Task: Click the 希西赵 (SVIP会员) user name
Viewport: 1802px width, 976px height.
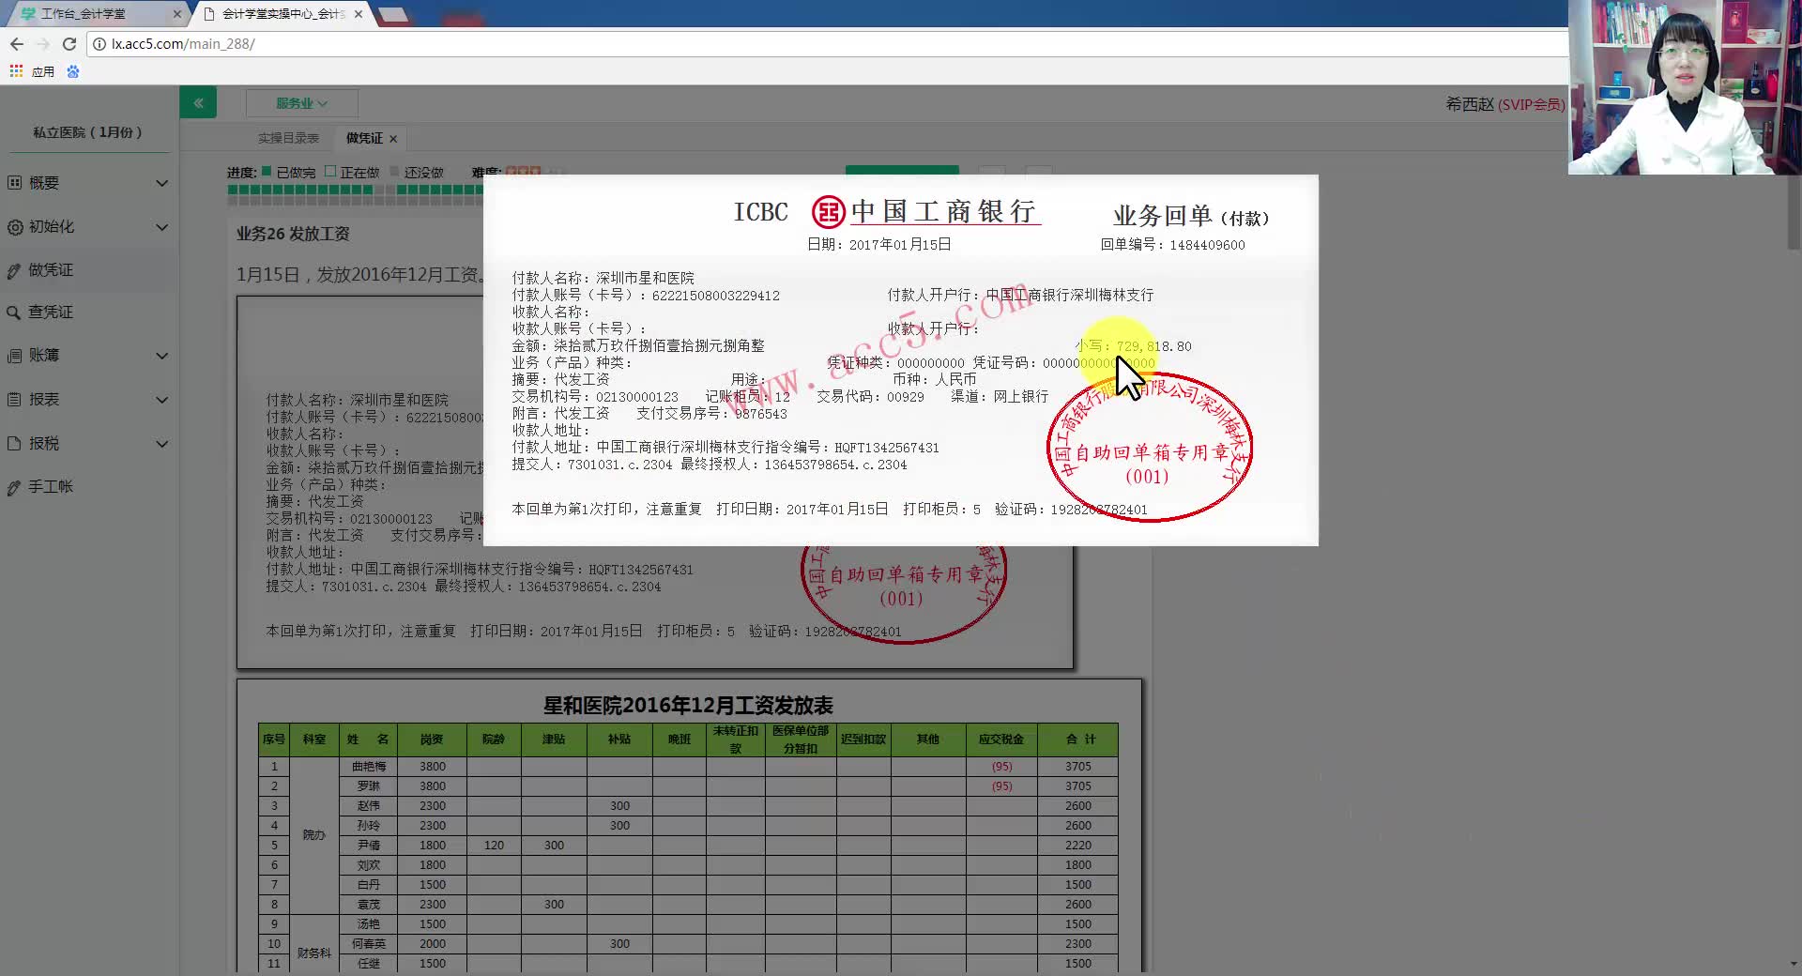Action: tap(1505, 104)
